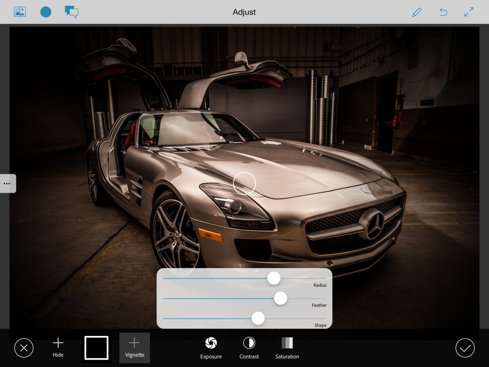Click the Feather slider handle
Image resolution: width=489 pixels, height=367 pixels.
[x=280, y=298]
